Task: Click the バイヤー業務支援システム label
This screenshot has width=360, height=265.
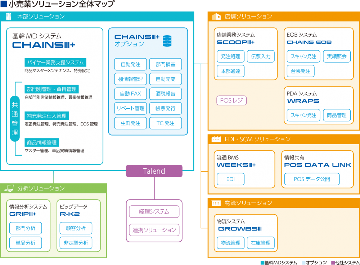Action: [x=55, y=62]
